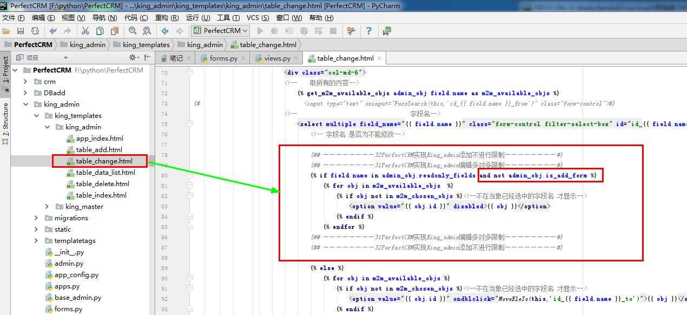Open the 重构 (R) menu
Viewport: 687px width, 315px height.
click(x=167, y=17)
